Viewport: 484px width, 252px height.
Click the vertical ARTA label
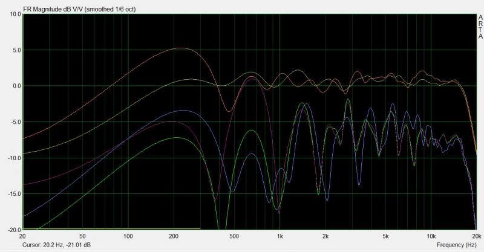(480, 27)
